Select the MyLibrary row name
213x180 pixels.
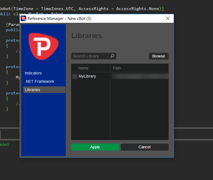pos(87,76)
